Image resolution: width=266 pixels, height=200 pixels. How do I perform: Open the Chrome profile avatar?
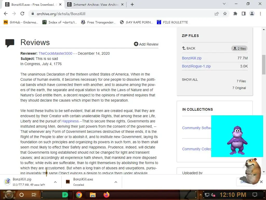tap(252, 14)
